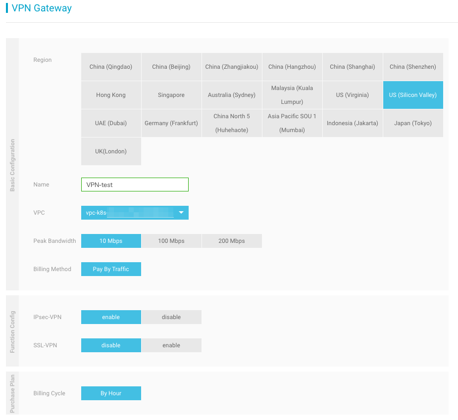The width and height of the screenshot is (458, 420).
Task: Disable IPsec-VPN
Action: point(171,317)
